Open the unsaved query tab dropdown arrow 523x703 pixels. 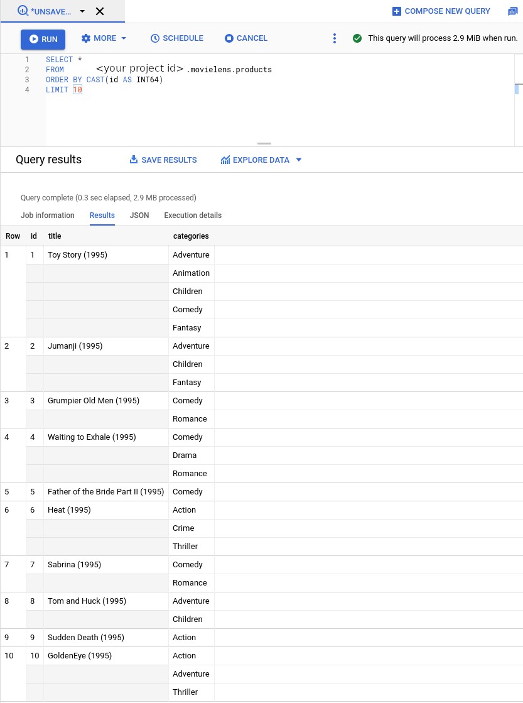click(82, 11)
